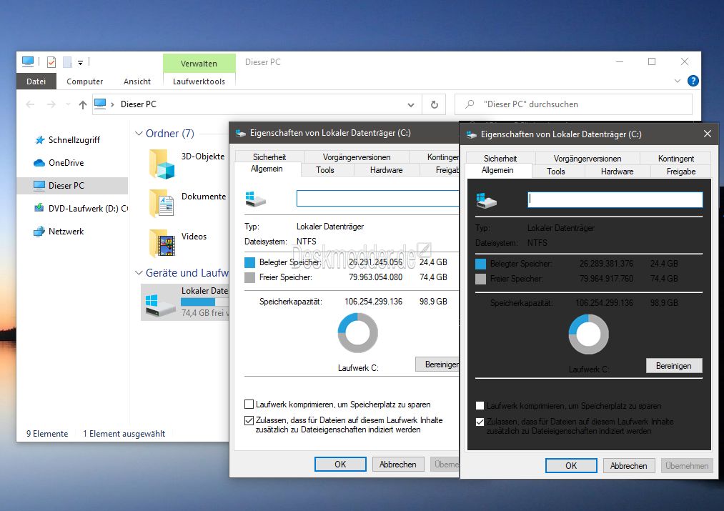
Task: Open the Datei menu
Action: tap(36, 81)
